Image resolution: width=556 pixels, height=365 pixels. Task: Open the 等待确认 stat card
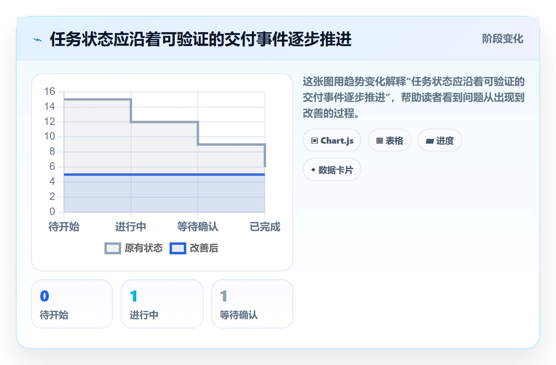(252, 304)
